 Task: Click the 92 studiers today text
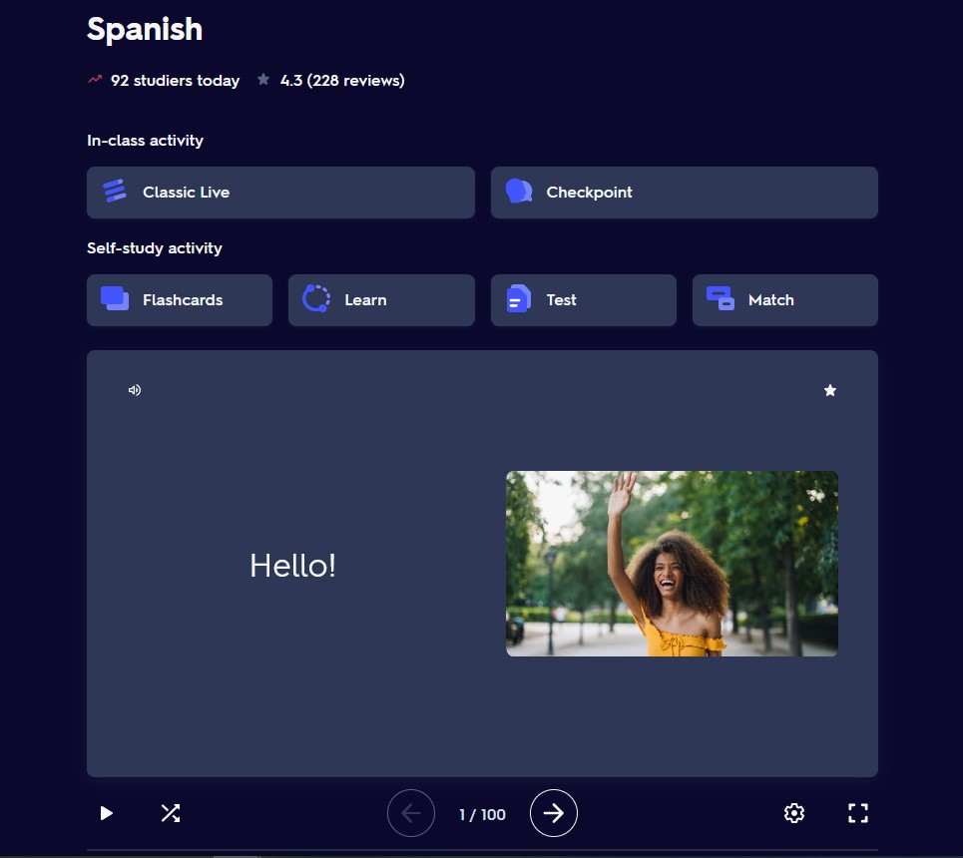coord(175,81)
